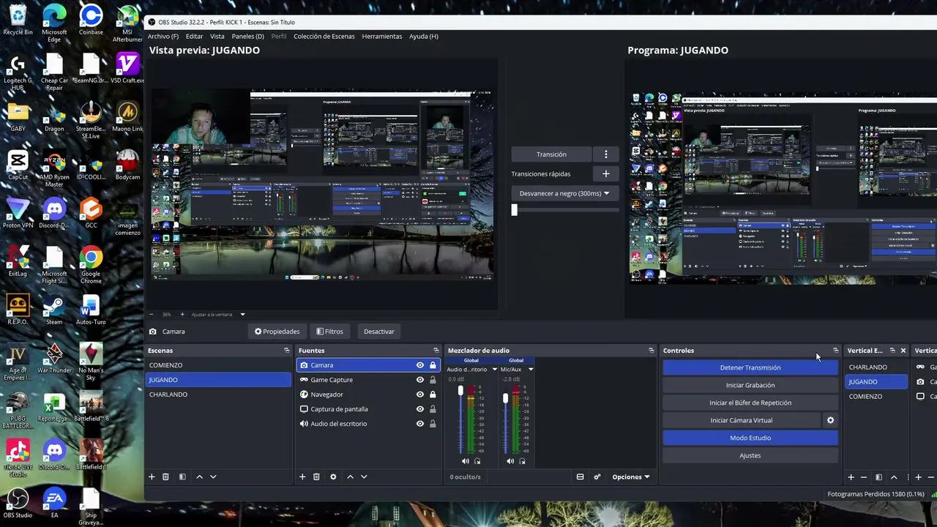Open the Audio del escritorio channel dropdown arrow

tap(495, 370)
